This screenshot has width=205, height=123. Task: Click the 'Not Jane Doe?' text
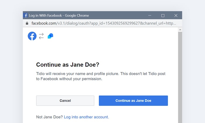[x=49, y=117]
